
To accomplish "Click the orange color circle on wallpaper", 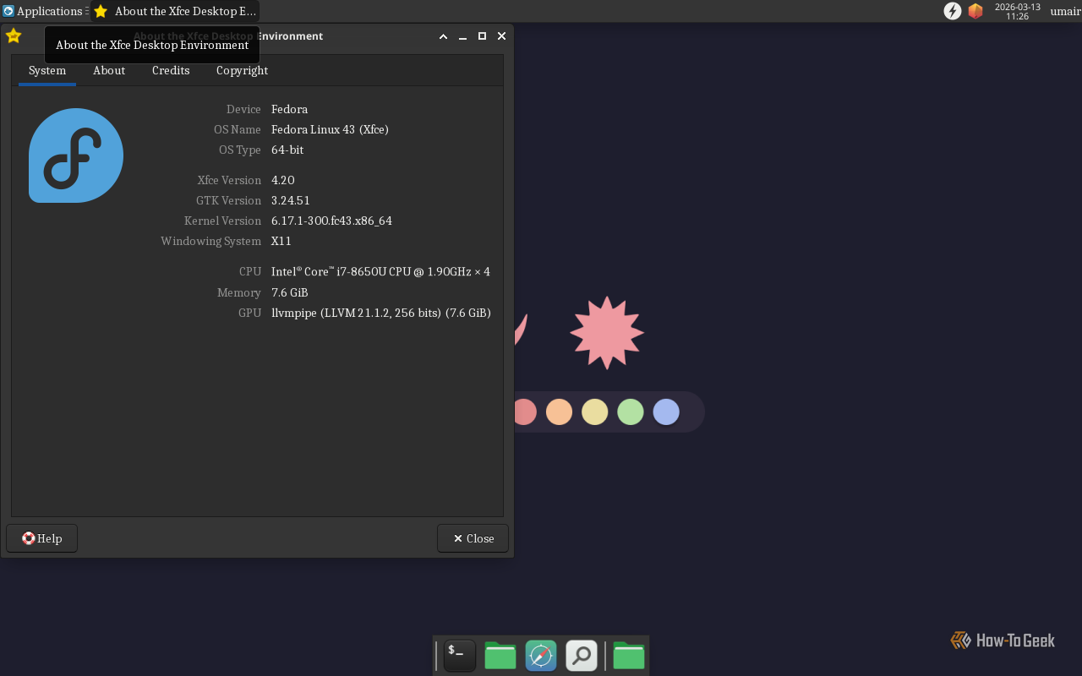I will tap(560, 412).
